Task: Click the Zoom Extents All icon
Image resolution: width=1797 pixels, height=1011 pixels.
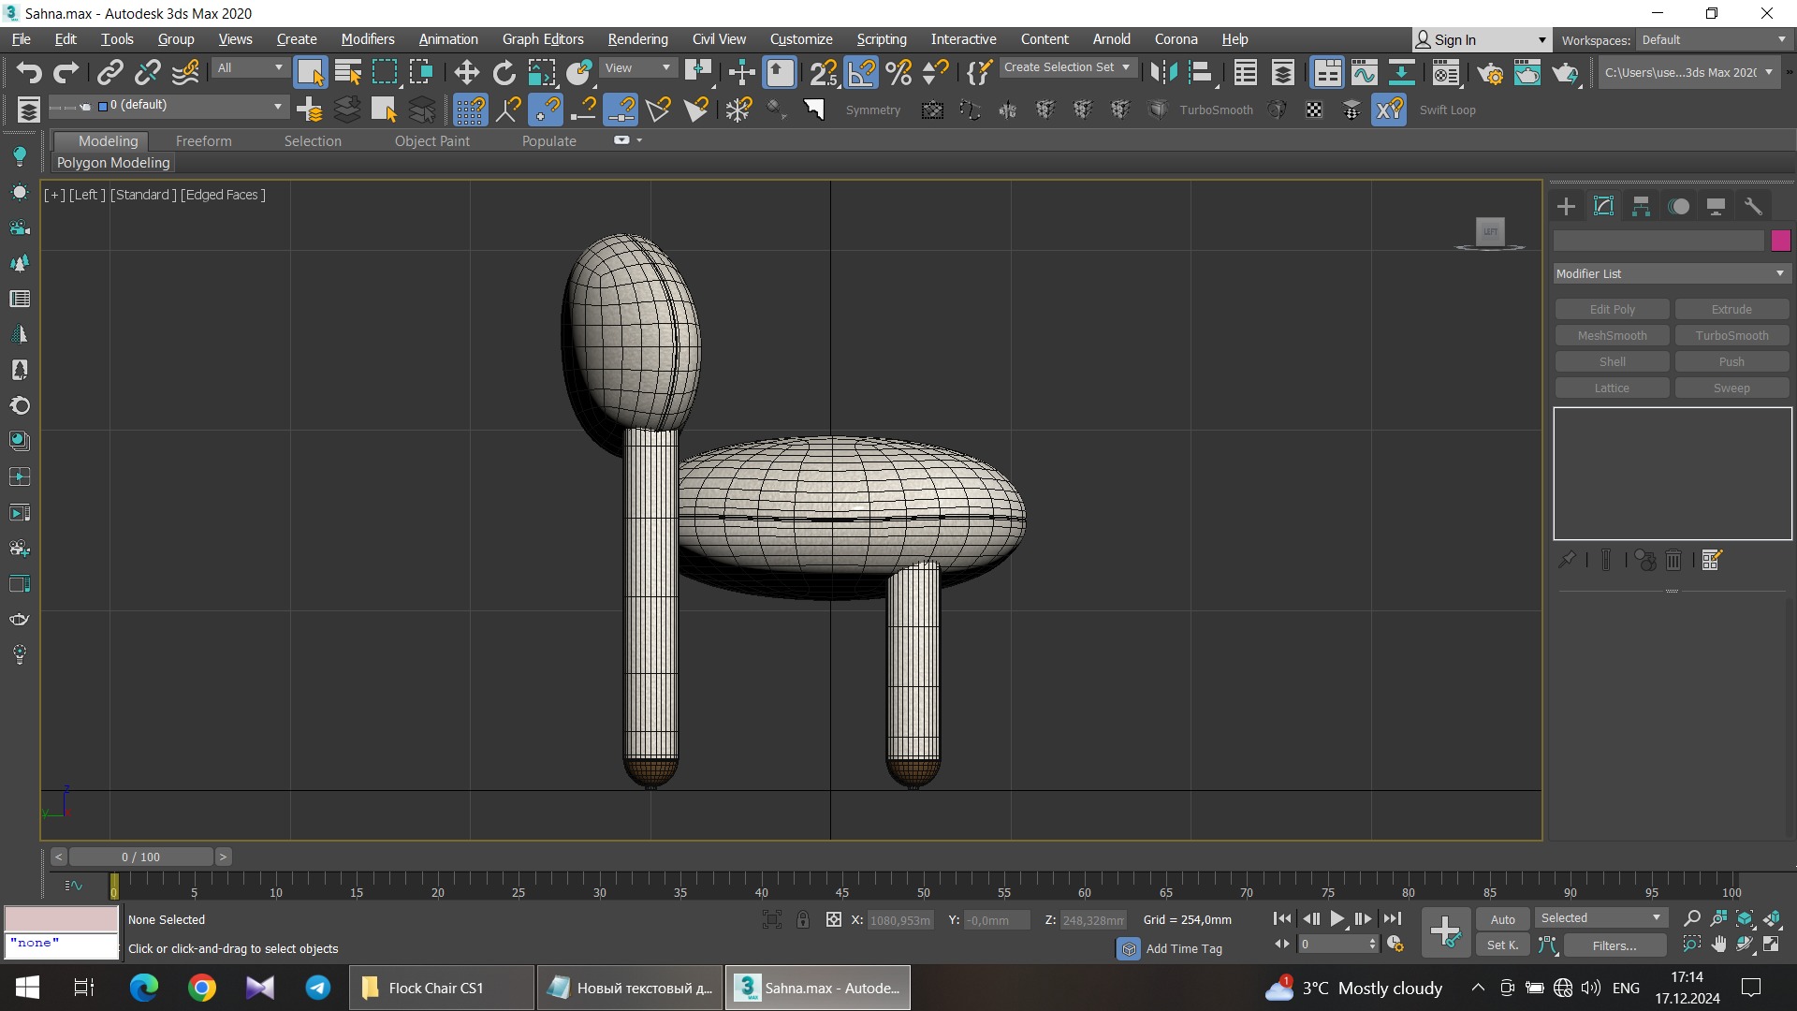Action: tap(1746, 918)
